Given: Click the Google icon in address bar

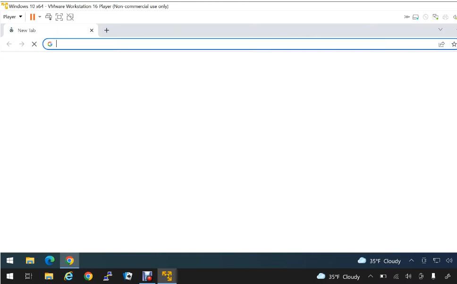Looking at the screenshot, I should point(50,44).
